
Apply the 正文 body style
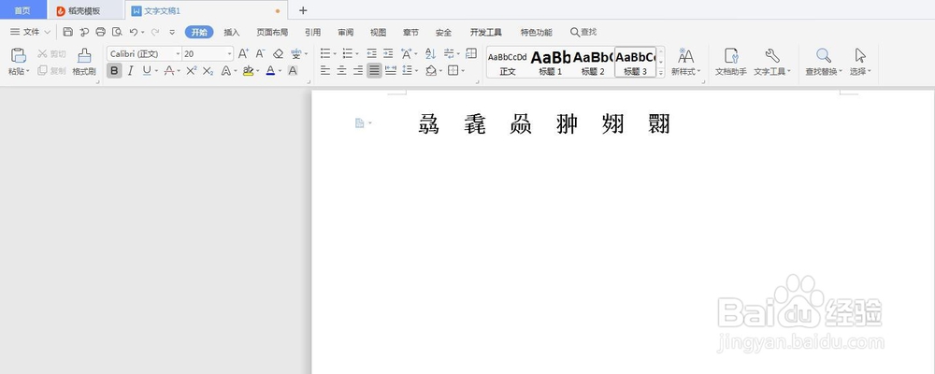508,62
